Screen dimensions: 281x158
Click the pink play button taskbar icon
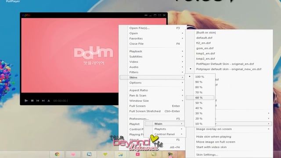(137, 154)
